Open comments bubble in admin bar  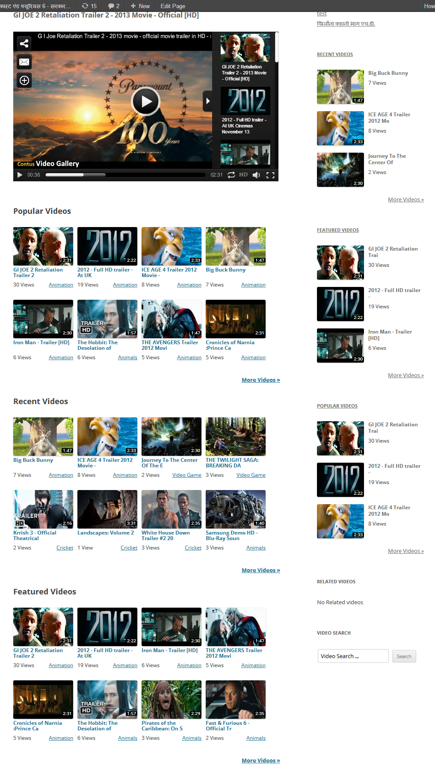tap(114, 6)
